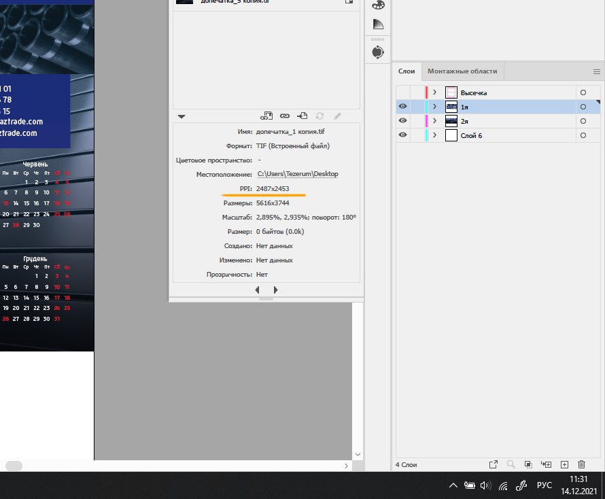Delete the selected layer with trash icon
The image size is (605, 499).
point(581,464)
